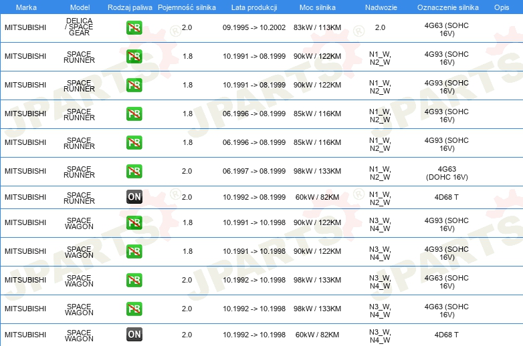523x346 pixels.
Task: Click the 4G63 (DOHC 16V) engine cell
Action: pos(447,173)
